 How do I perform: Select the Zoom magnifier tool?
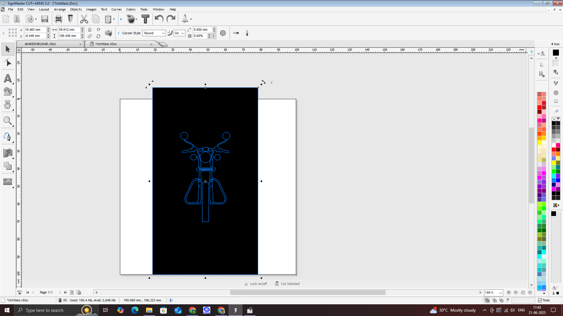click(7, 121)
